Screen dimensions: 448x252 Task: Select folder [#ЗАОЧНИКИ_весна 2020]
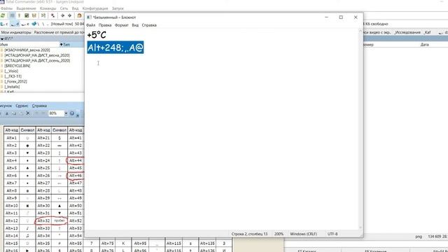(27, 50)
